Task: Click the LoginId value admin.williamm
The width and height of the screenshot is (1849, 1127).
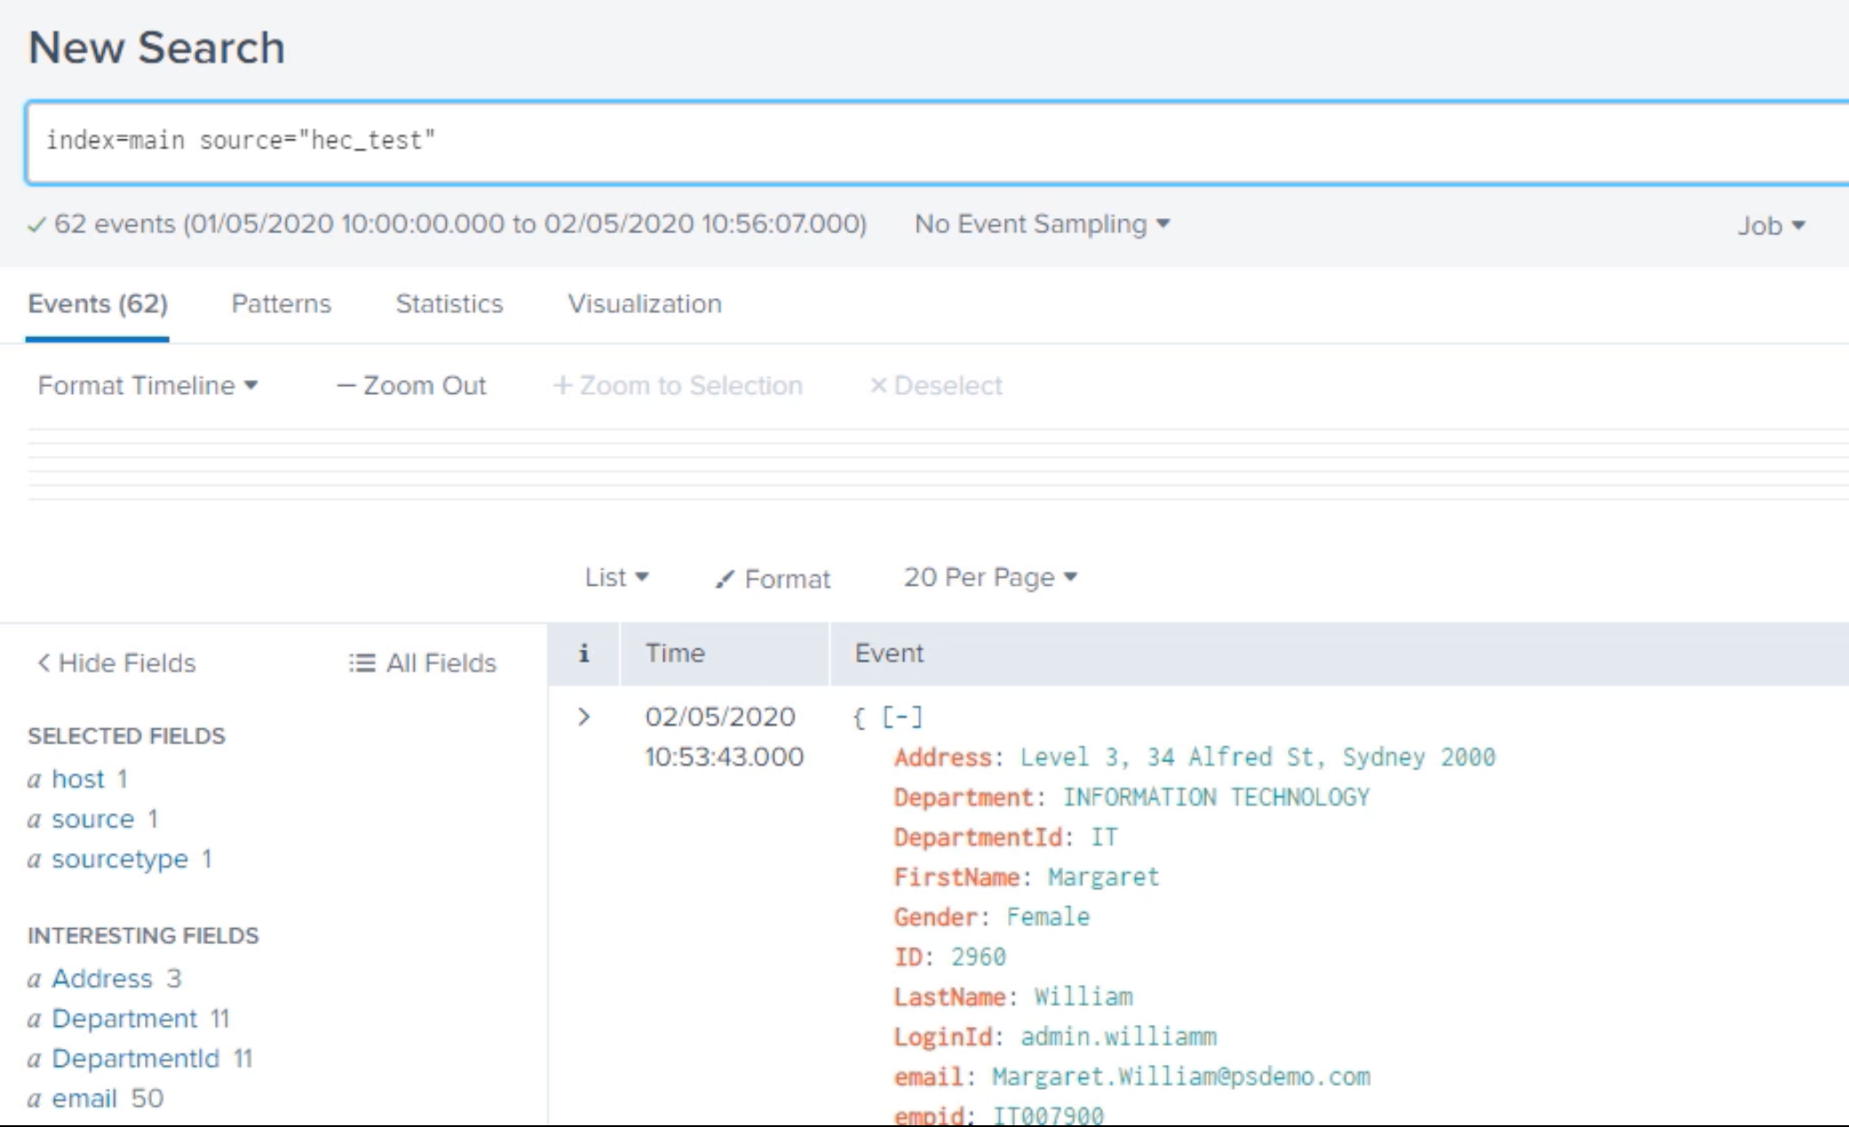Action: [1118, 1037]
